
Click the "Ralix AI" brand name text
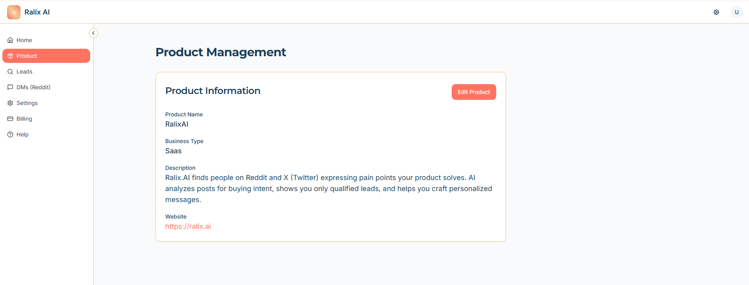[37, 12]
